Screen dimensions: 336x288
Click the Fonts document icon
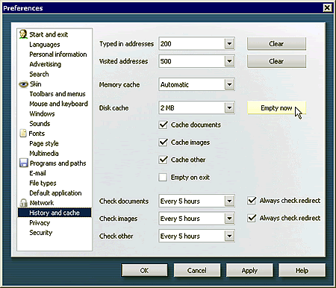[x=23, y=134]
